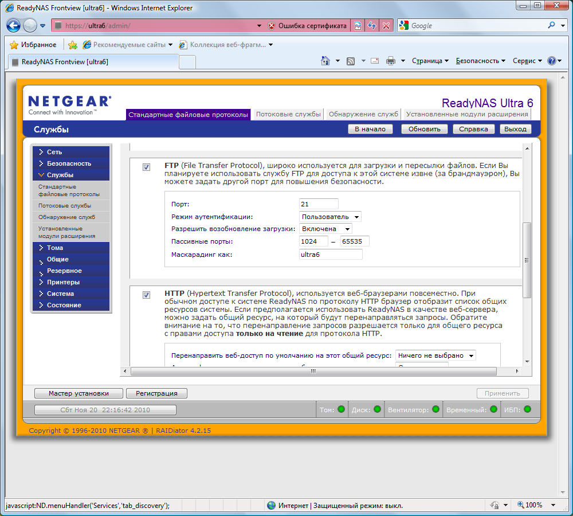Expand the Сеть sidebar section
Screen dimensions: 573x516
point(71,152)
